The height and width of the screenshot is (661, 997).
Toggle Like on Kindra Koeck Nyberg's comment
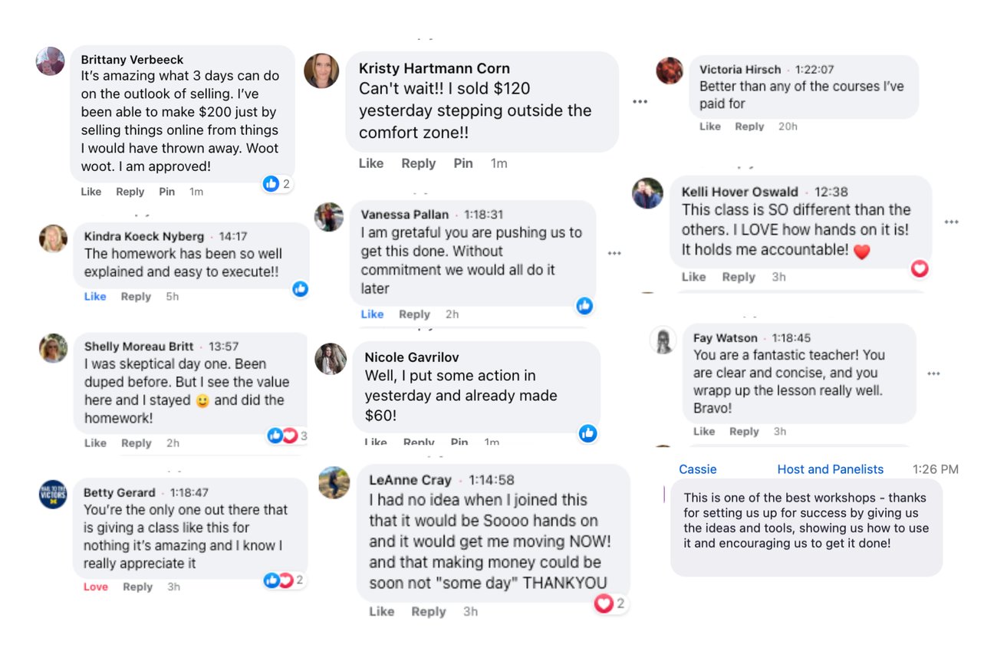(95, 297)
